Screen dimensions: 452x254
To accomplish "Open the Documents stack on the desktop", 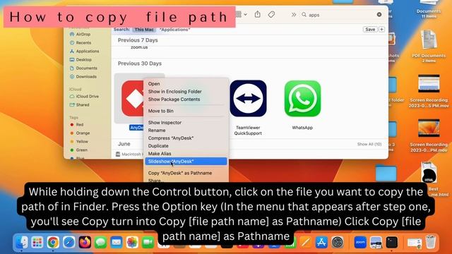I will 429,8.
